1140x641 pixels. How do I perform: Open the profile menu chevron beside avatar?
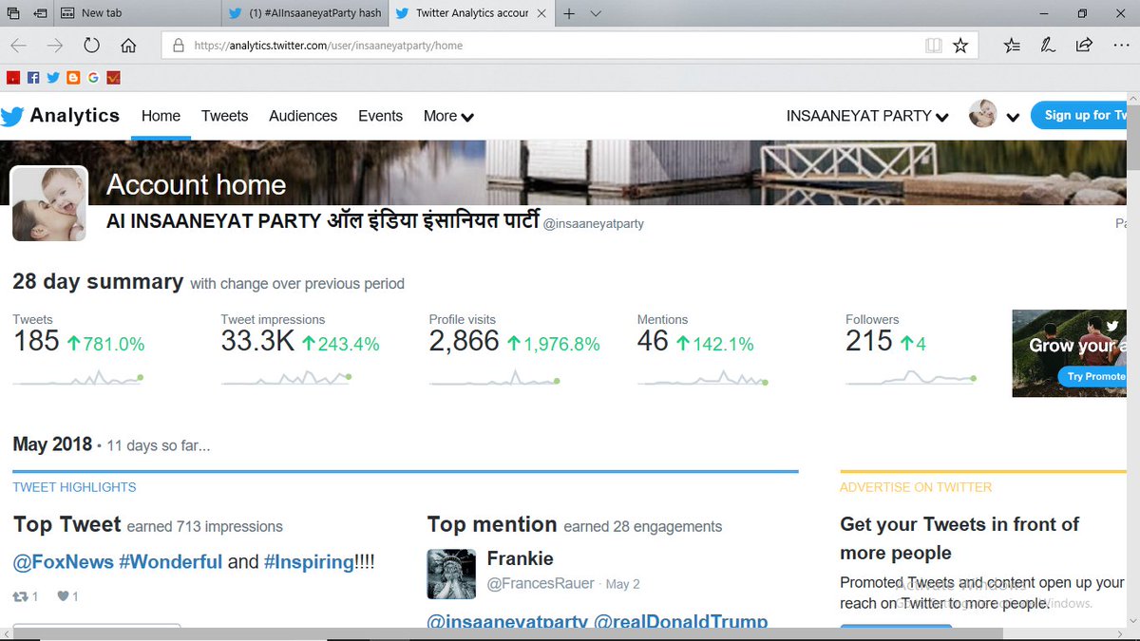pos(1013,118)
